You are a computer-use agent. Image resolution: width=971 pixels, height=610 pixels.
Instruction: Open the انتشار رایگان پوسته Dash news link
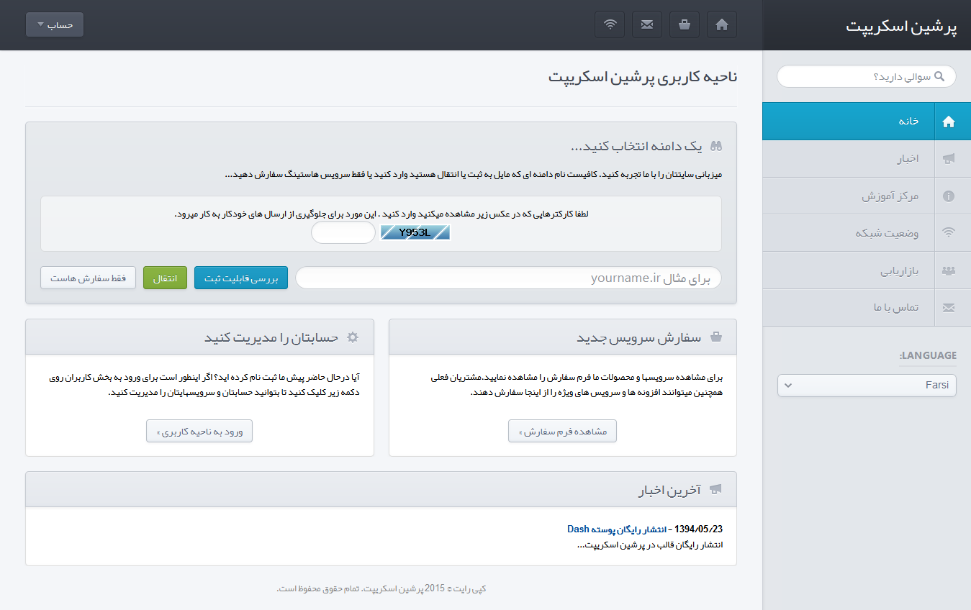[618, 529]
